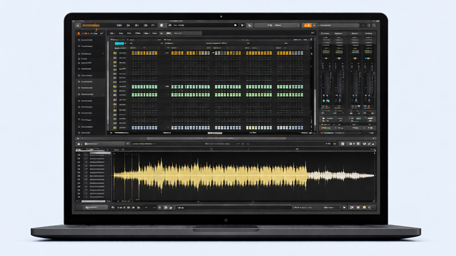456x256 pixels.
Task: Click the round white icon in the top toolbar
Action: coord(161,25)
